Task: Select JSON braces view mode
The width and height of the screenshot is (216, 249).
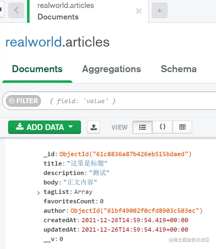Action: 162,127
